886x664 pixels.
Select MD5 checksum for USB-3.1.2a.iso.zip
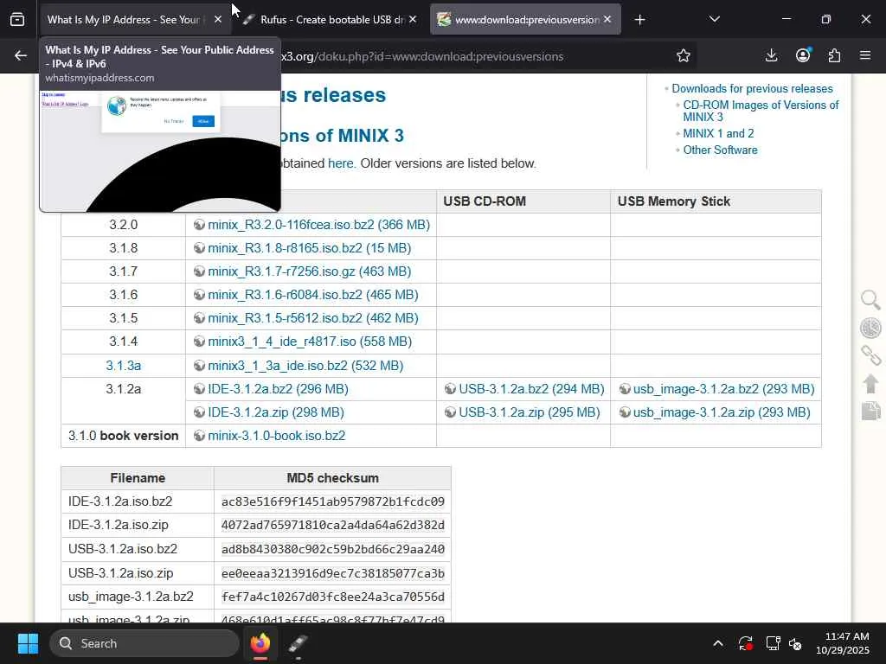[x=333, y=573]
